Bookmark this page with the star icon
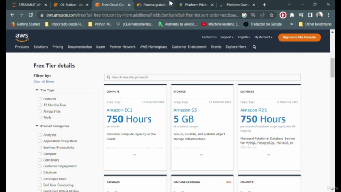The image size is (341, 192). tap(271, 15)
